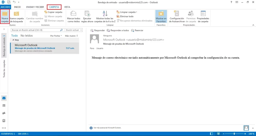Screen dimensions: 256x136
Task: Click Reenviar button
Action: pyautogui.click(x=137, y=30)
